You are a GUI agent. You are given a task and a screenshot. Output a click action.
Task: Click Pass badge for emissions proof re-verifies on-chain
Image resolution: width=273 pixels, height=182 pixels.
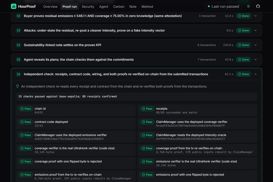pyautogui.click(x=26, y=175)
